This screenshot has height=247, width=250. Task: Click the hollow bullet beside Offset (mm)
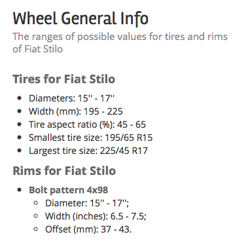click(x=36, y=229)
